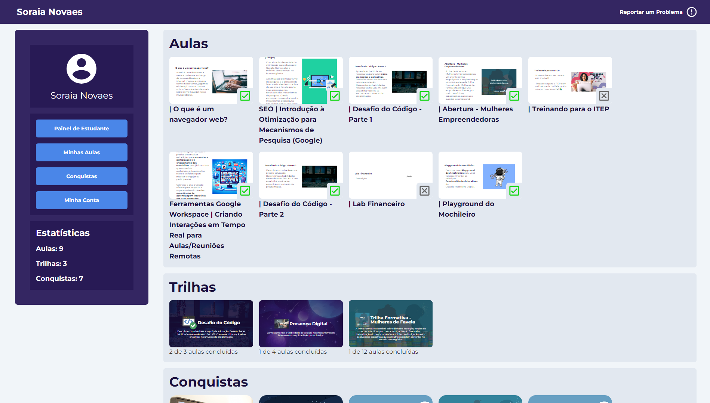Viewport: 710px width, 403px height.
Task: Click the Minha Conta button
Action: coord(82,200)
